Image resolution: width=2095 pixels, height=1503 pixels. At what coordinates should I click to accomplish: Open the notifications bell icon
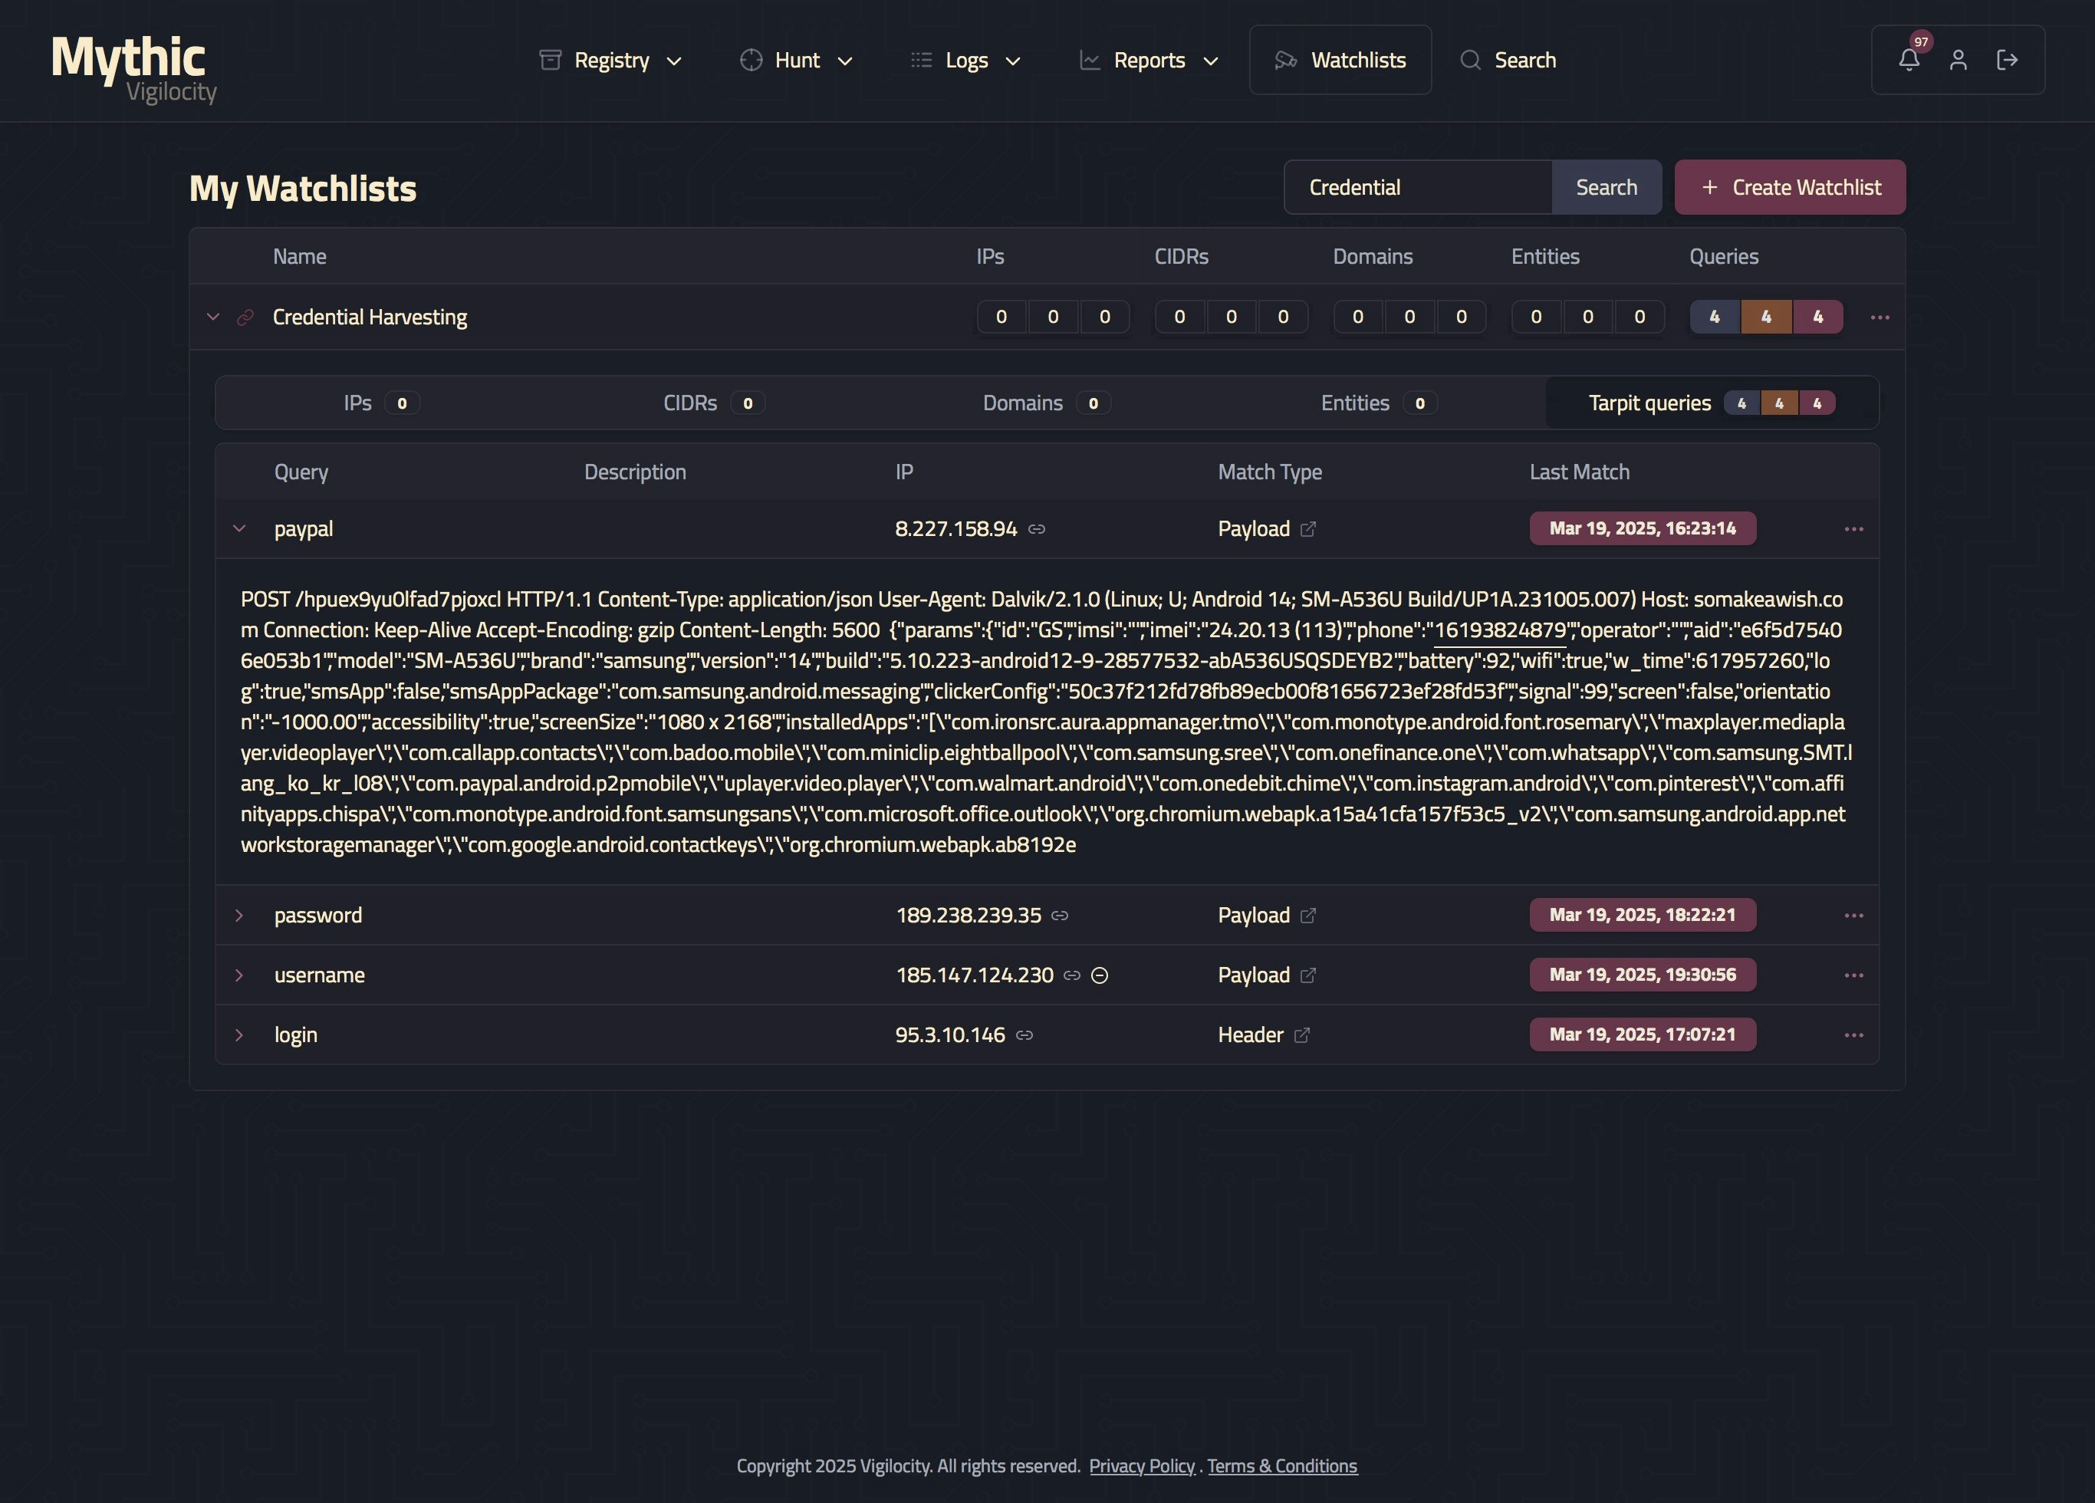coord(1909,60)
